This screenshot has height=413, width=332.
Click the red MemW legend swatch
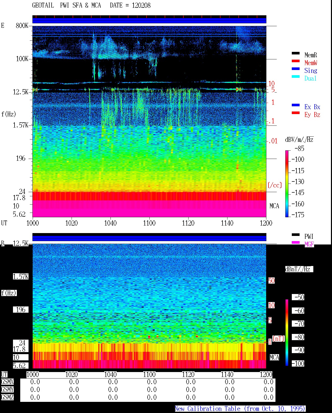(x=295, y=61)
